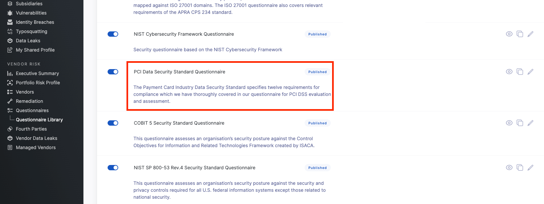544x204 pixels.
Task: Duplicate the PCI Data Security Standard Questionnaire
Action: point(520,72)
